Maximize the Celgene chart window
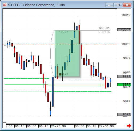 (x=118, y=5)
